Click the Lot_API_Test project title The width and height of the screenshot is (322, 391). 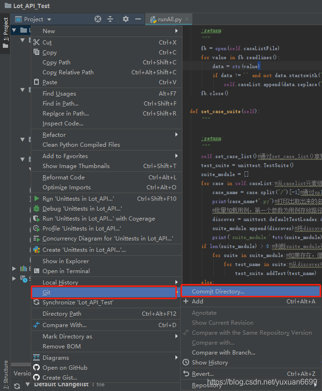tap(31, 6)
